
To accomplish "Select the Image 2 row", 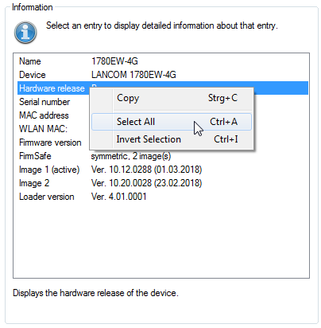I will [x=161, y=183].
